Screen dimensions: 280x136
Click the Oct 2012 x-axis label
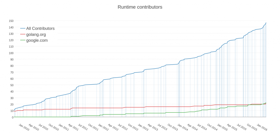click(133, 127)
